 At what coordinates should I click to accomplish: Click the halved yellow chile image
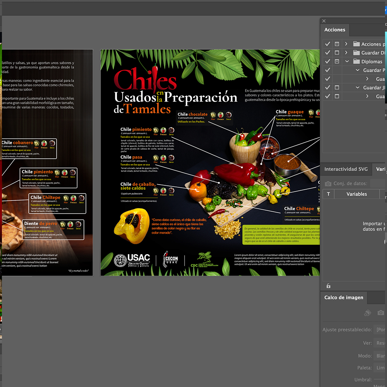(132, 226)
